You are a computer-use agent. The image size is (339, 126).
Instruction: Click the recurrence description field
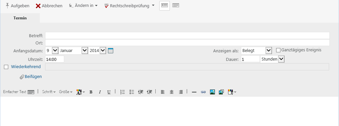click(187, 67)
